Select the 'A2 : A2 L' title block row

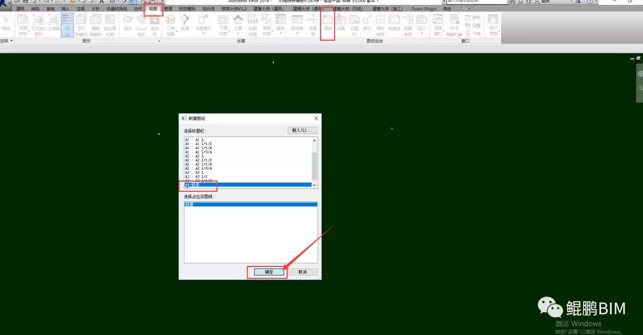tap(248, 156)
